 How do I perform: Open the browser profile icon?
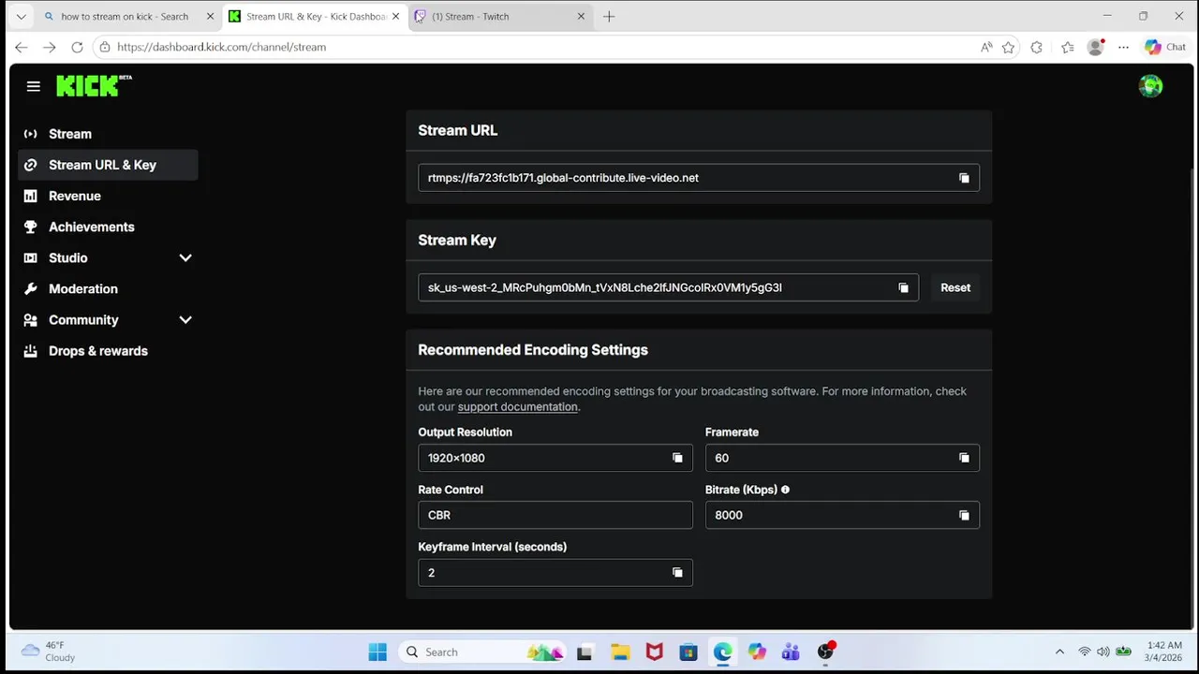(1095, 47)
